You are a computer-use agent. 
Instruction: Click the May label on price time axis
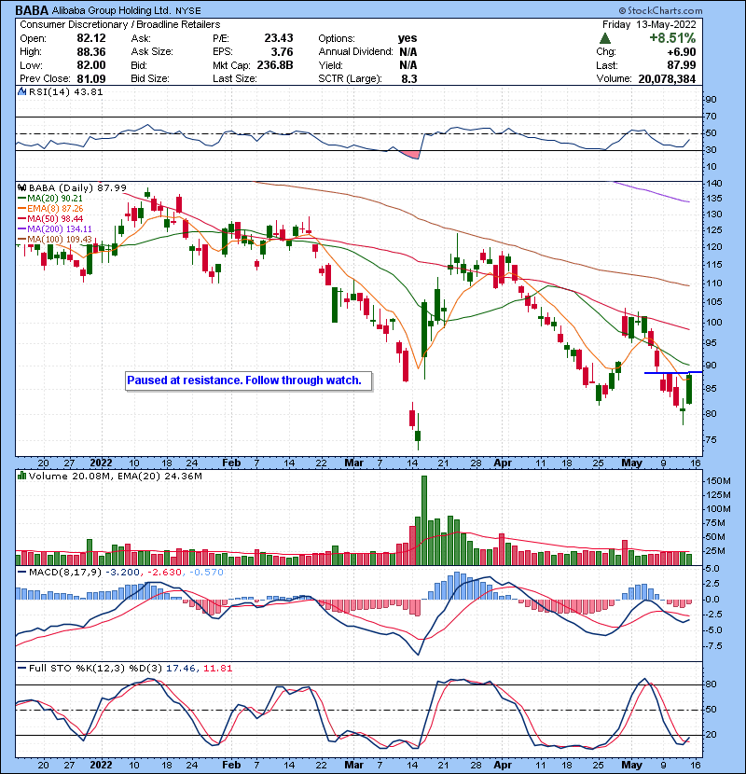[x=631, y=463]
